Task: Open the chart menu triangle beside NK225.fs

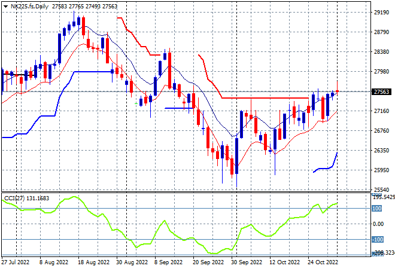Action: (5, 7)
